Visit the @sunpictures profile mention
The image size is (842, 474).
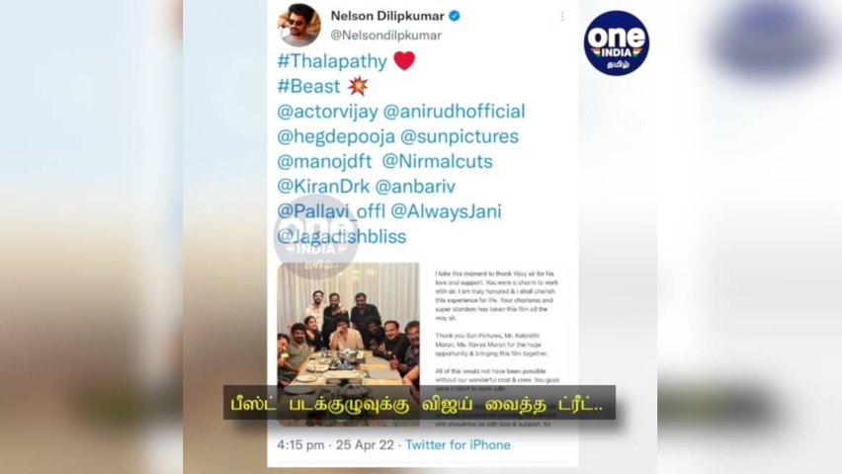[460, 136]
